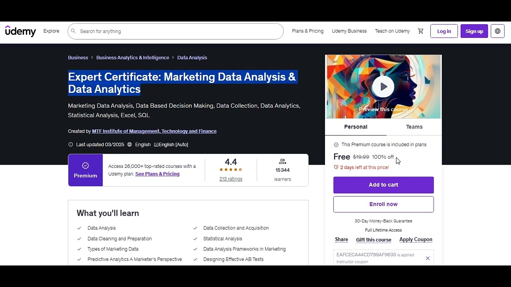
Task: Click 'Data Analysis Frameworks in Marketing' item
Action: [x=244, y=249]
